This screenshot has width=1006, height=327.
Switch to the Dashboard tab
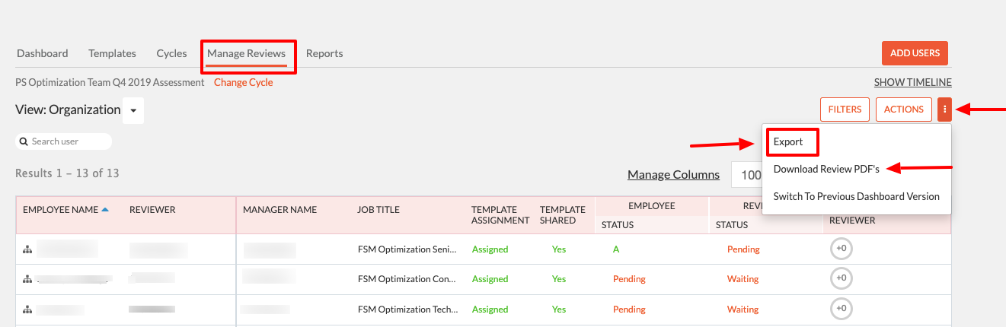(x=43, y=53)
